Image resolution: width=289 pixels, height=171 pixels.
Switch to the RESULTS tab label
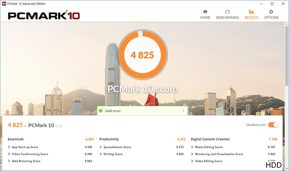click(x=251, y=17)
